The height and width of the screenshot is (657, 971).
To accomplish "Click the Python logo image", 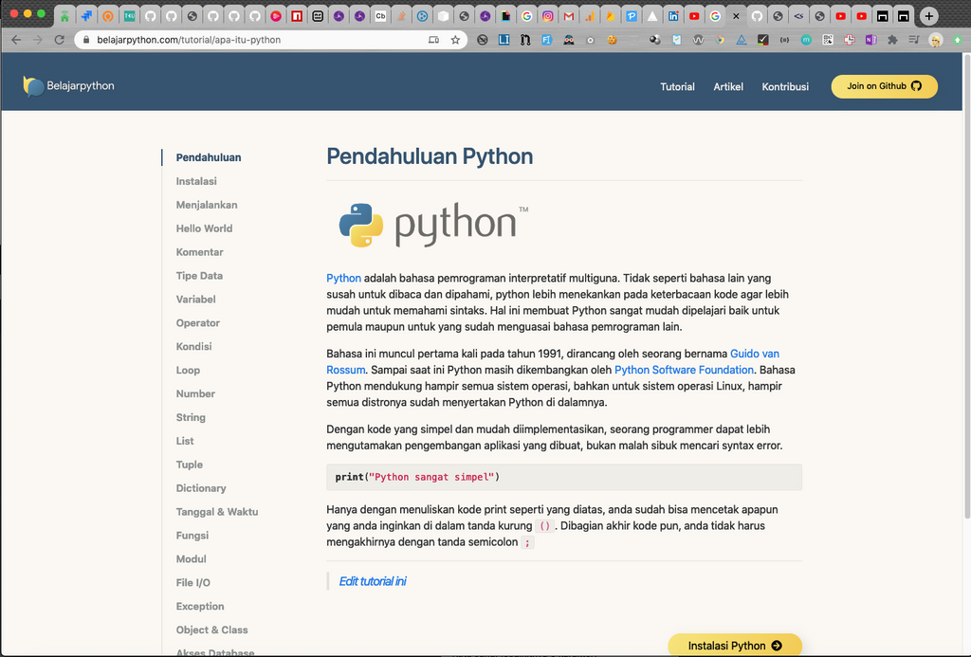I will click(431, 224).
